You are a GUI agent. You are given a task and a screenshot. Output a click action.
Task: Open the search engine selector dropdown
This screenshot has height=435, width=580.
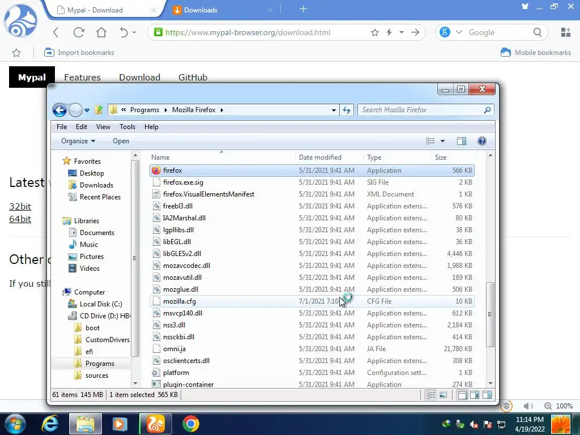459,32
